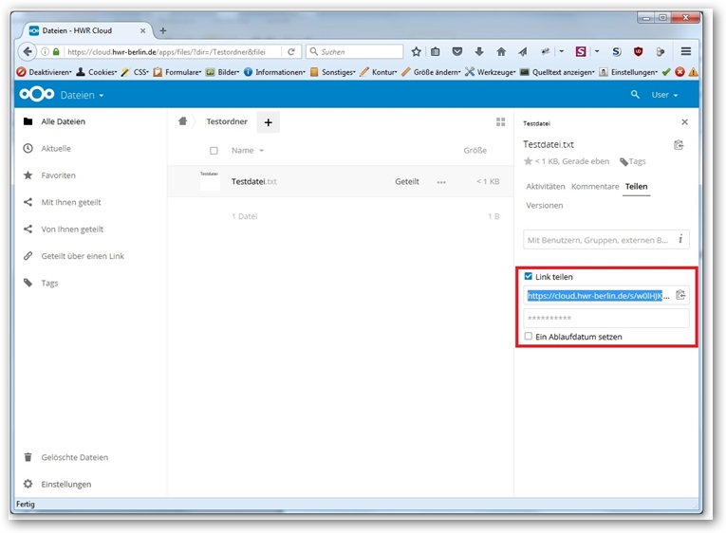The height and width of the screenshot is (533, 726).
Task: Open Aktuelle recent files
Action: pos(56,149)
